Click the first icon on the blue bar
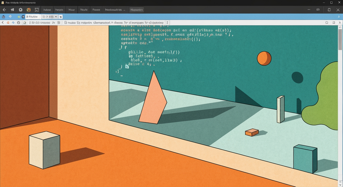 (4, 17)
